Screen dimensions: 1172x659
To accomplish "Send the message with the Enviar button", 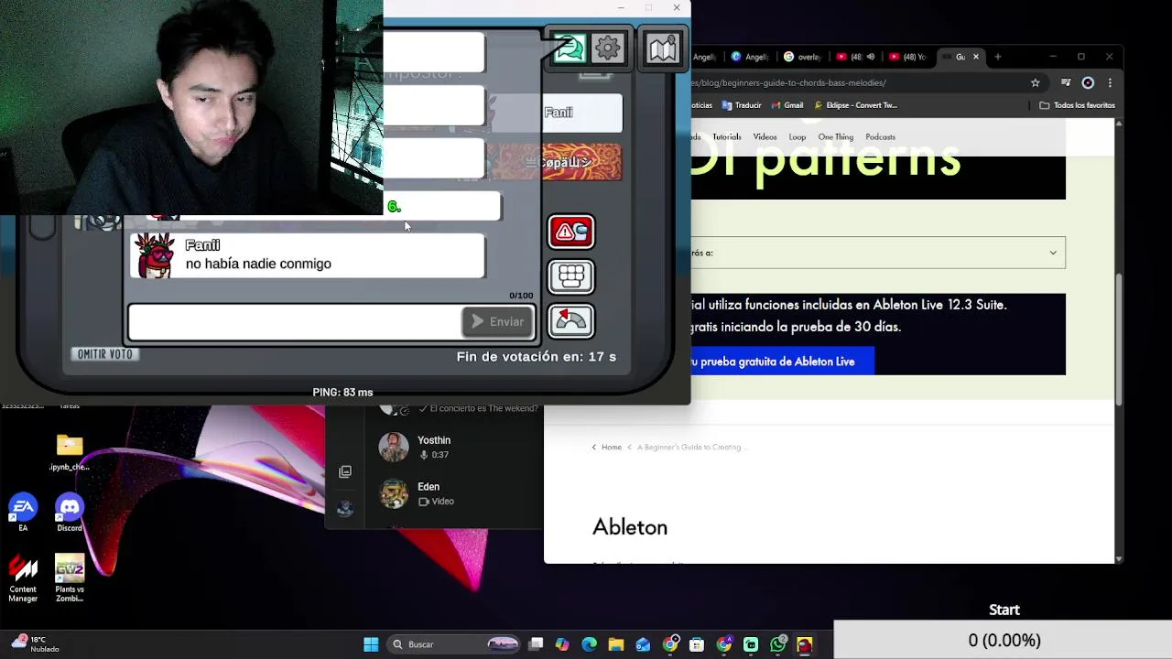I will [x=498, y=322].
